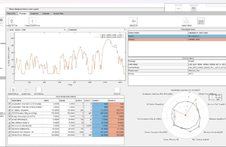Switch to the Graphing tab
Screen dimensions: 226x147
click(x=34, y=14)
